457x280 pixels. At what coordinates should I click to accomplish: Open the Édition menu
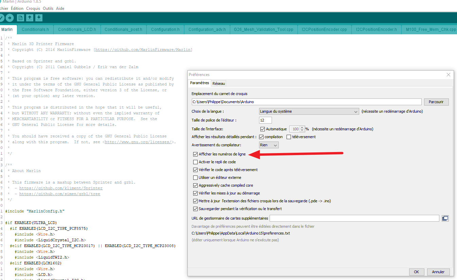(17, 8)
